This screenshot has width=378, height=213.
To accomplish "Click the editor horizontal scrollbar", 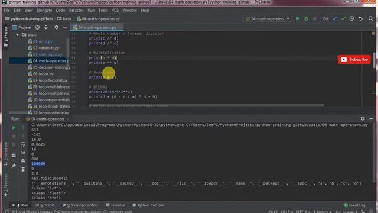I will point(206,105).
